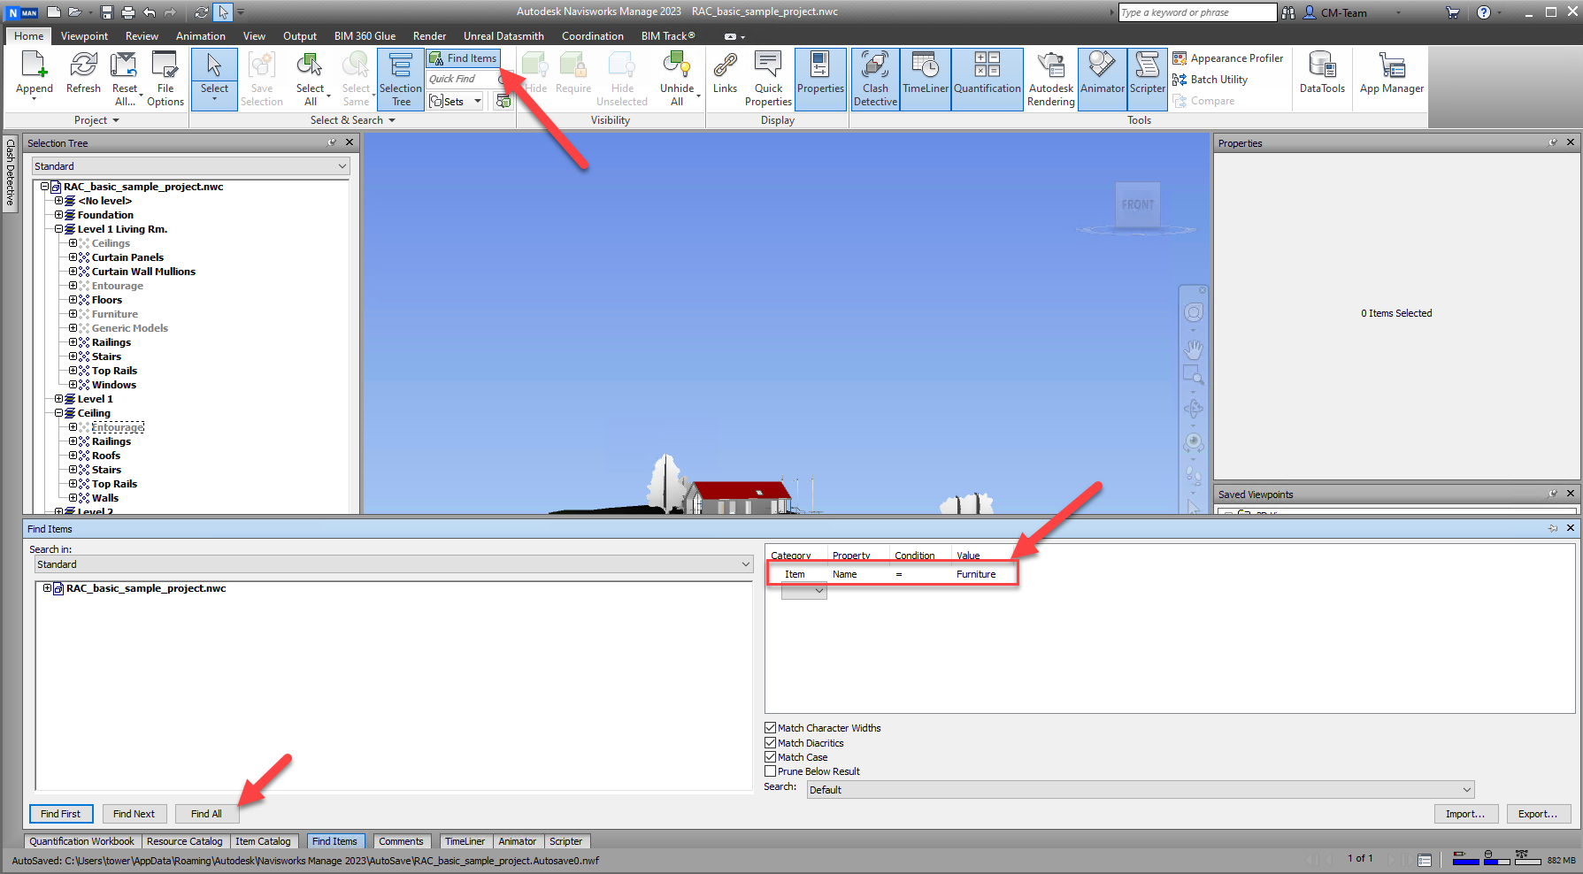Screen dimensions: 1583x874
Task: Open the collapsed Clash Detective side tab
Action: click(11, 172)
